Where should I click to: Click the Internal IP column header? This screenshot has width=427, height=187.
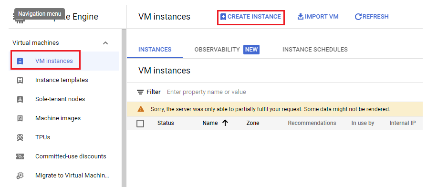[x=403, y=123]
